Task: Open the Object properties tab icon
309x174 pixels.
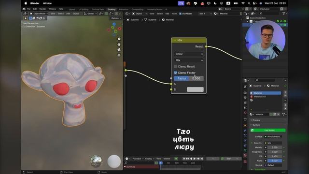Action: tap(245, 126)
